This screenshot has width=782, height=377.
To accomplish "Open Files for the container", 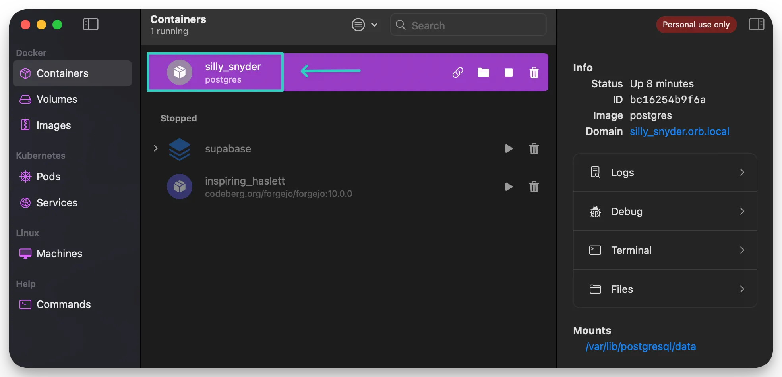I will pos(665,289).
